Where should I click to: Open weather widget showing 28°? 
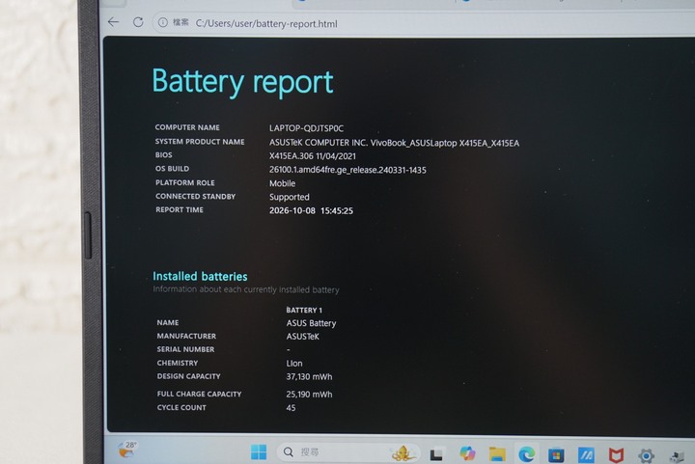127,449
